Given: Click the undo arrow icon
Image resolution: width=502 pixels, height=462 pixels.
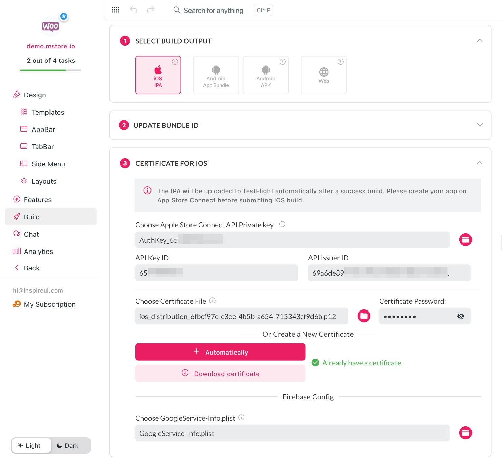Looking at the screenshot, I should (134, 10).
